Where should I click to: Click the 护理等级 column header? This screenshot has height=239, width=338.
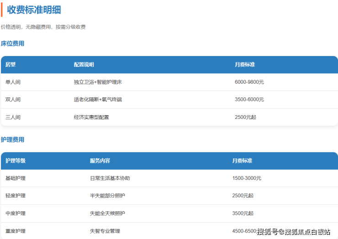point(16,161)
